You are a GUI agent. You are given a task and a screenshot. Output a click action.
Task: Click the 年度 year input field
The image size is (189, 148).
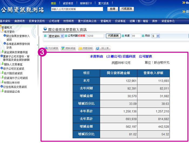point(136,36)
